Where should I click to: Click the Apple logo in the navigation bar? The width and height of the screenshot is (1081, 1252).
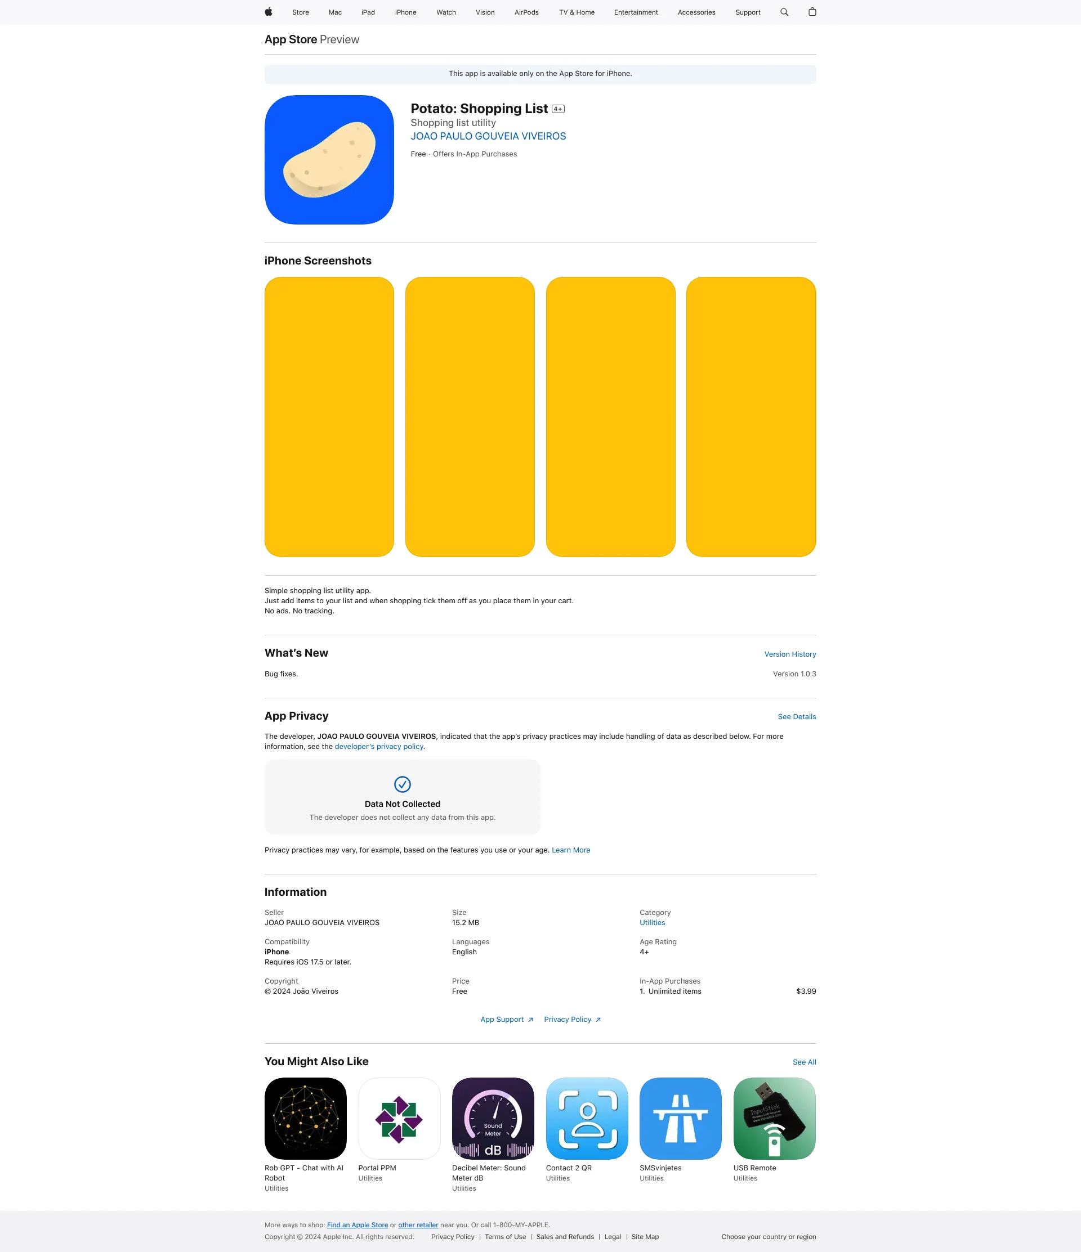[x=269, y=12]
